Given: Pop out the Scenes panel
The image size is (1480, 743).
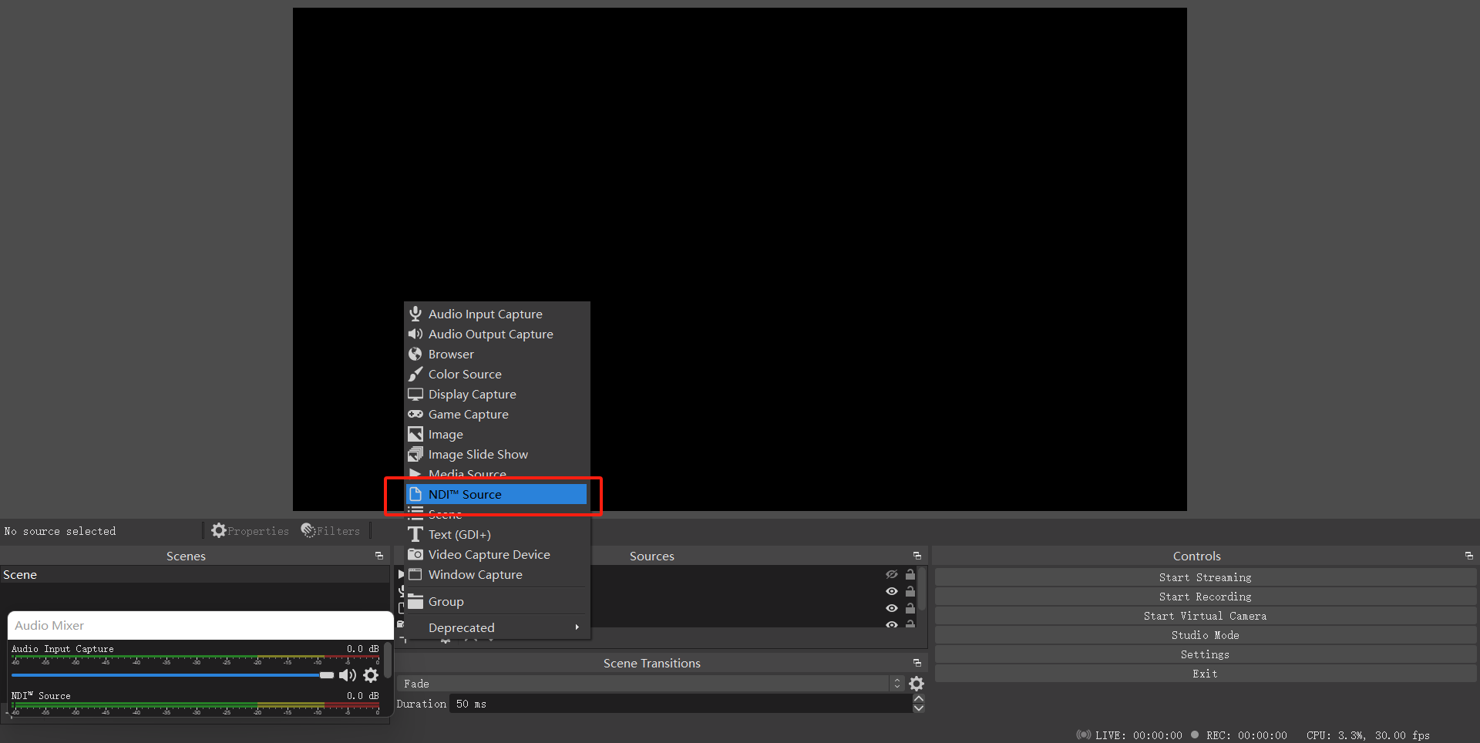Looking at the screenshot, I should coord(379,555).
